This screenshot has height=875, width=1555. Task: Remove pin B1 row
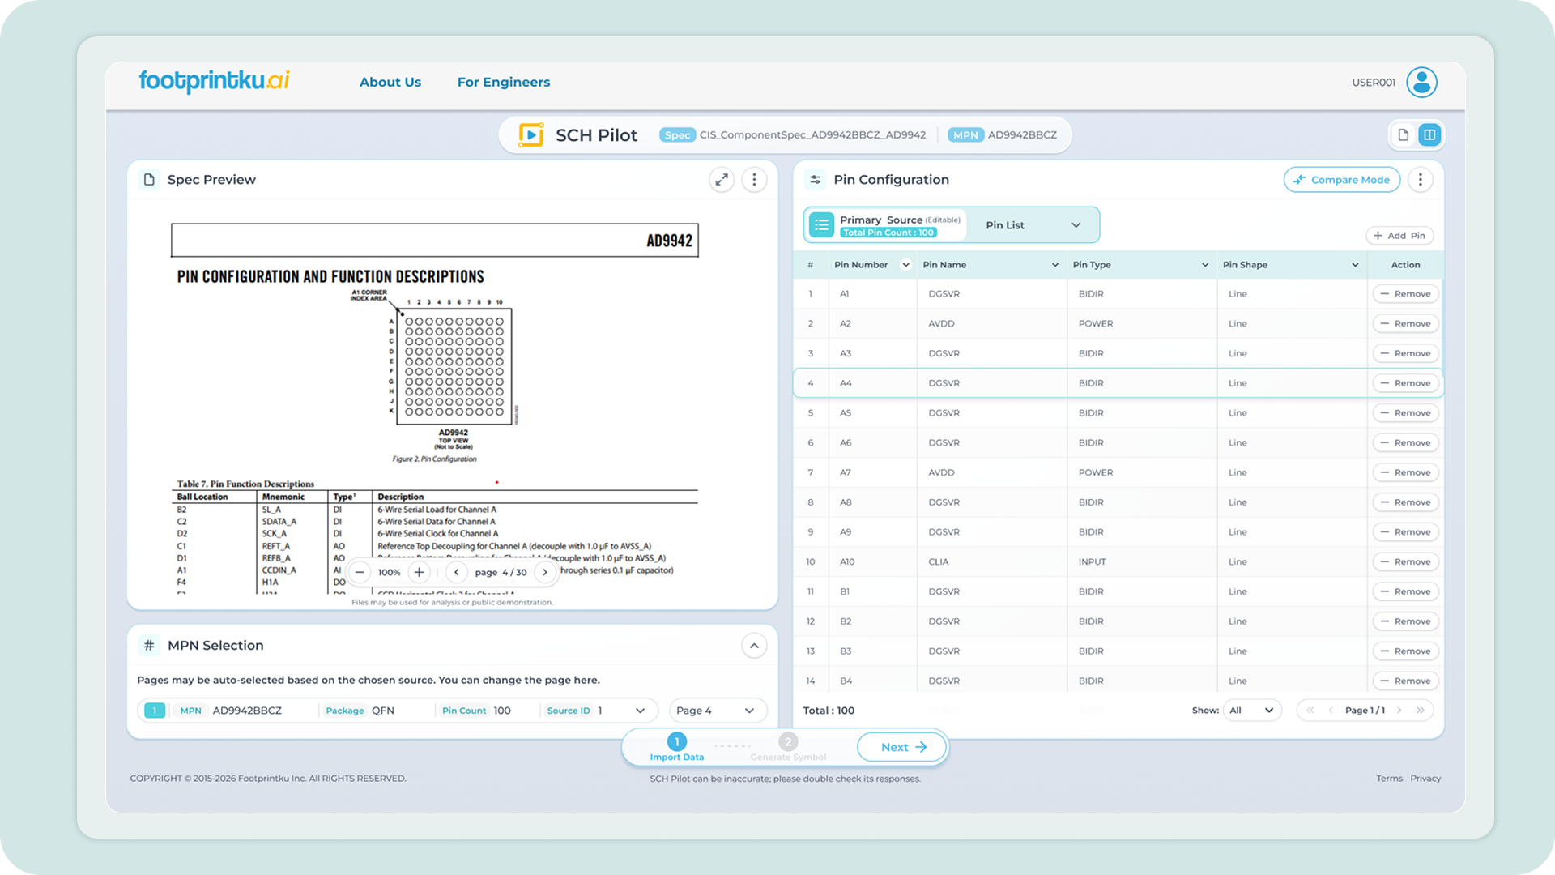(1406, 592)
